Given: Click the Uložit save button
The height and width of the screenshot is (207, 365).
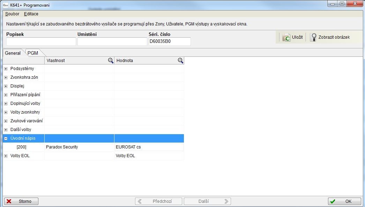Looking at the screenshot, I should pos(292,37).
